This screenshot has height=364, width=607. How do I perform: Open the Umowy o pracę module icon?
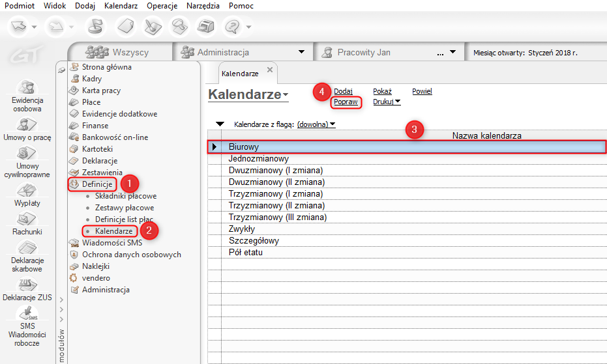pos(27,124)
